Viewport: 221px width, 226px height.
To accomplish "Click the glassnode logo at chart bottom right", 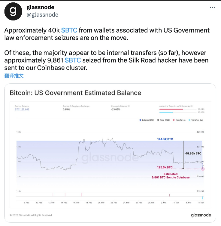I will click(x=201, y=215).
